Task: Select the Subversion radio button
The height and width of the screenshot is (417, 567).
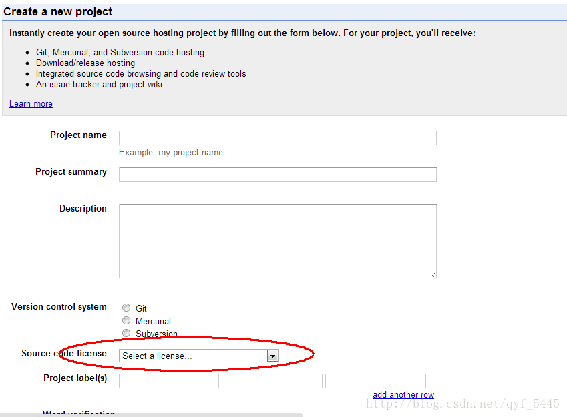Action: point(126,333)
